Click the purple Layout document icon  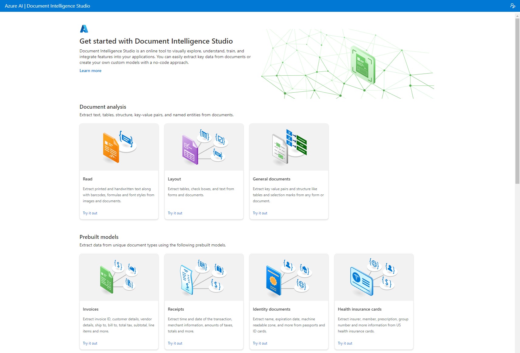190,149
